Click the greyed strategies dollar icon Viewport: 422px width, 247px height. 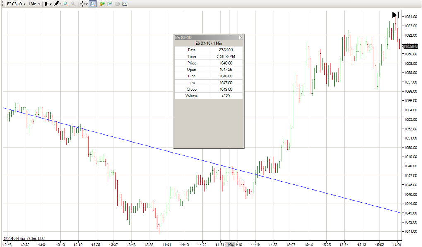click(x=117, y=4)
